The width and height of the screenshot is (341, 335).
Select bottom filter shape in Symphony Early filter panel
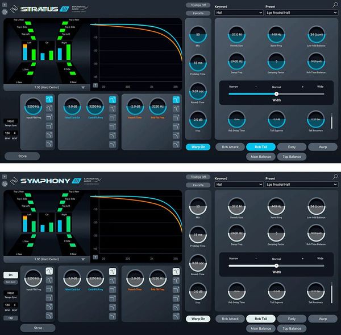pos(113,316)
